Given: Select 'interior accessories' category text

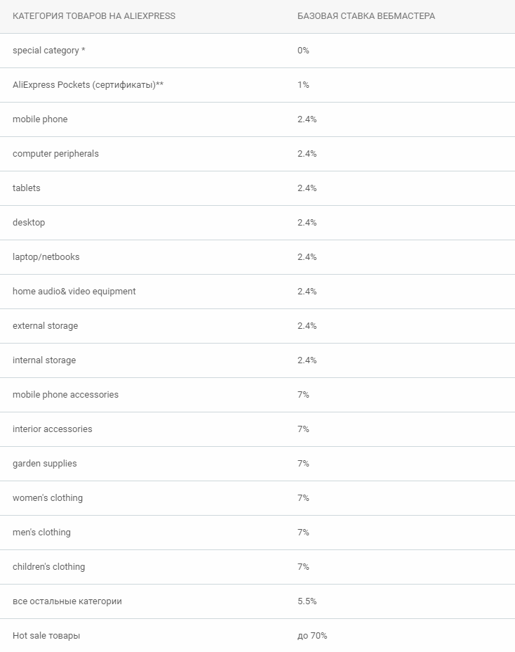Looking at the screenshot, I should tap(52, 429).
